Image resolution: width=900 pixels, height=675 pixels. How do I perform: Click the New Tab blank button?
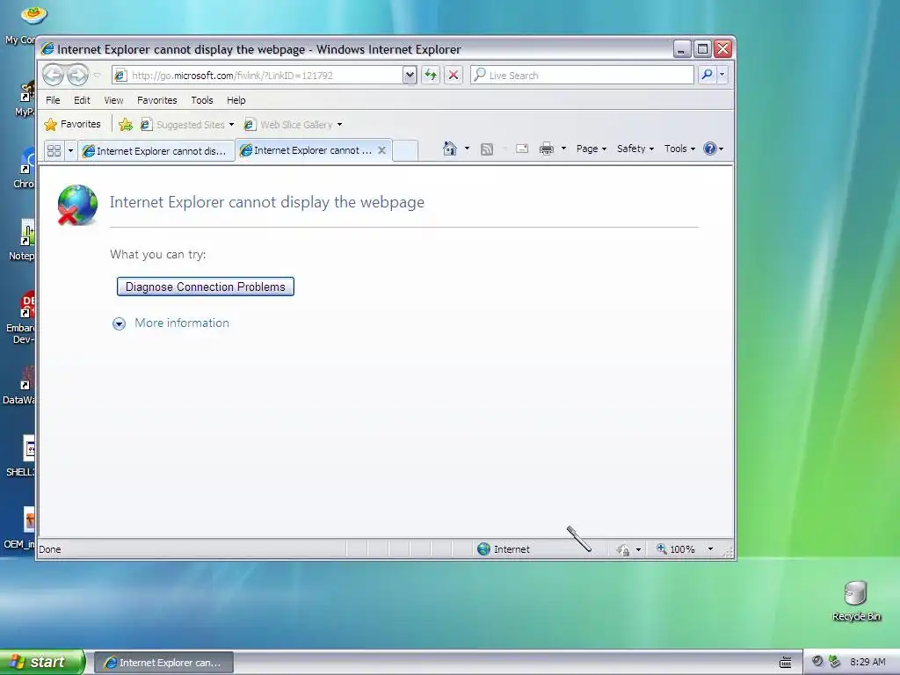[405, 150]
